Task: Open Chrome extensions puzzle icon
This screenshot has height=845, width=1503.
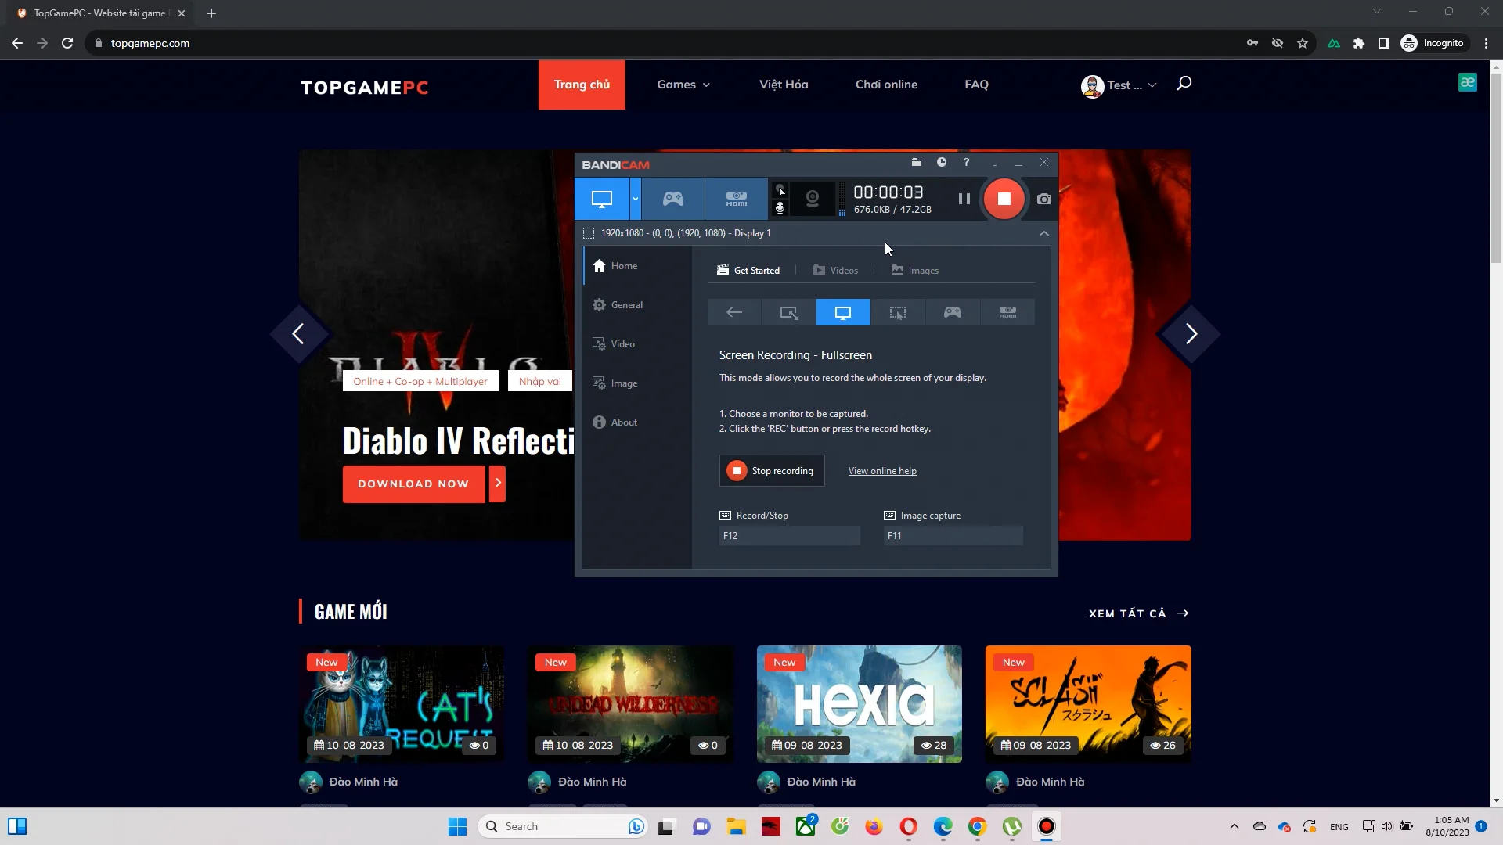Action: (1359, 43)
